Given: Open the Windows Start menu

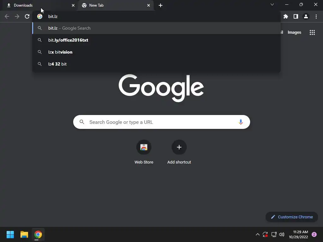Looking at the screenshot, I should click(x=10, y=234).
